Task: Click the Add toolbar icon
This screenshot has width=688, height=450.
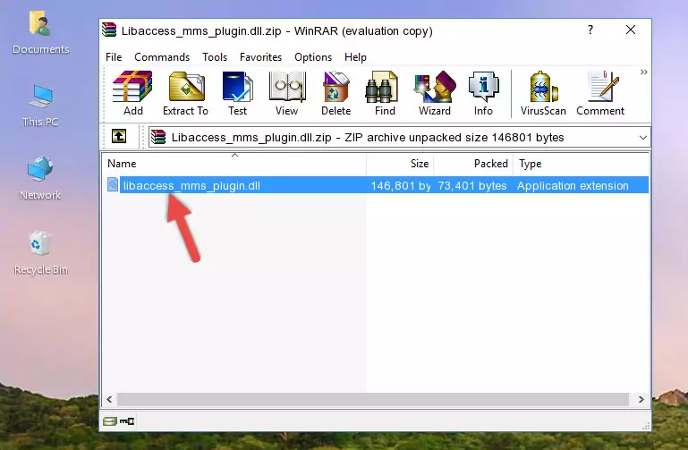Action: point(132,93)
